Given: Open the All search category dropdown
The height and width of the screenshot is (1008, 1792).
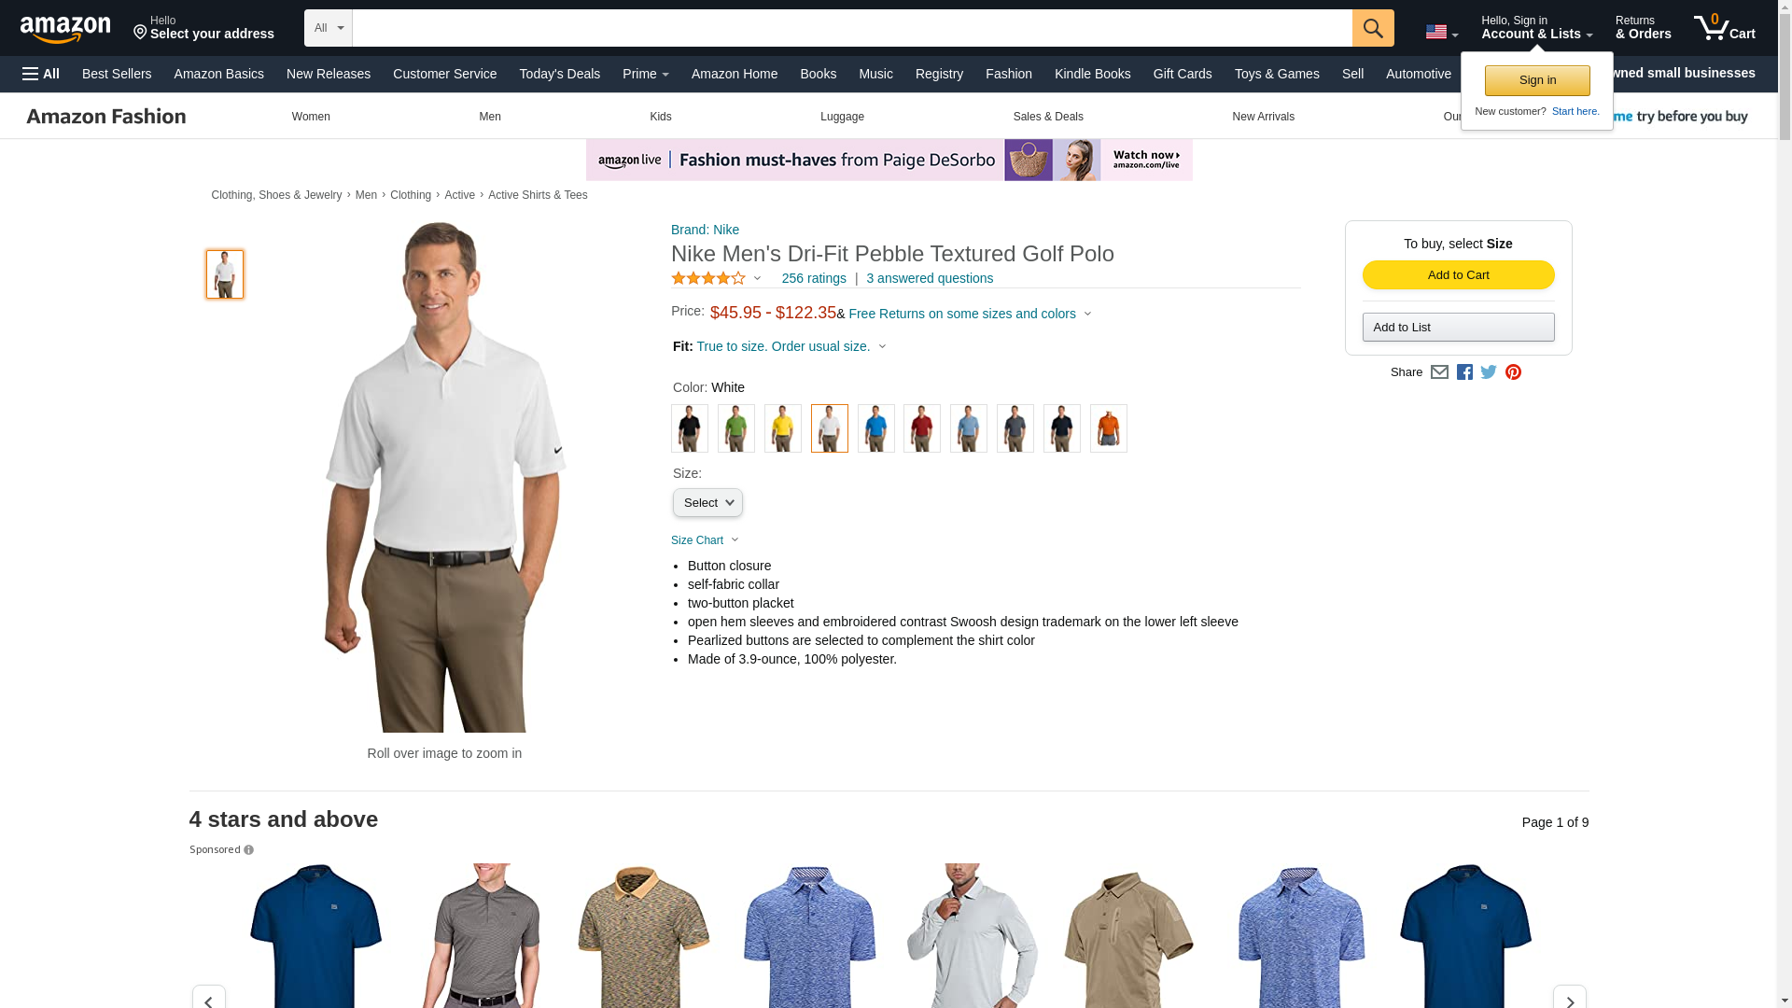Looking at the screenshot, I should tap(329, 28).
